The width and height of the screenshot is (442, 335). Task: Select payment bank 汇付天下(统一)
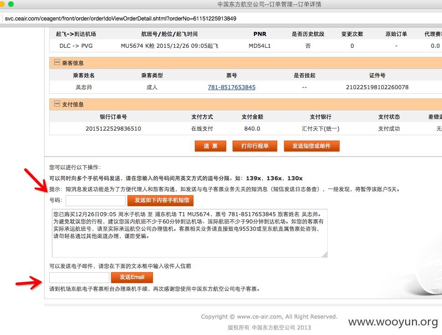tap(320, 129)
